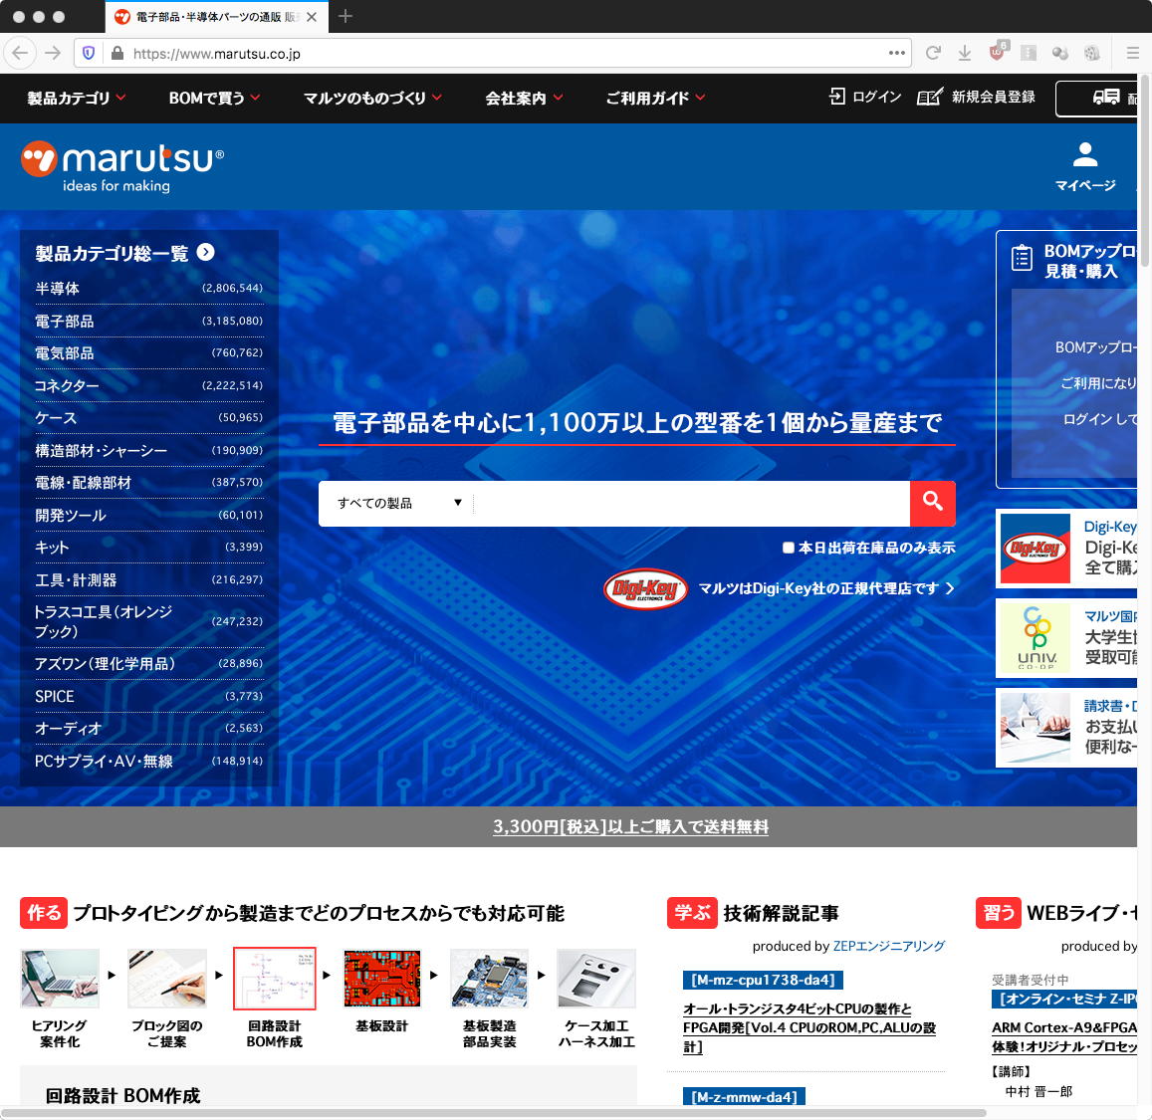Screen dimensions: 1152x1120
Task: Check 本日出荷在庫品のみ表示 checkbox
Action: [x=789, y=548]
